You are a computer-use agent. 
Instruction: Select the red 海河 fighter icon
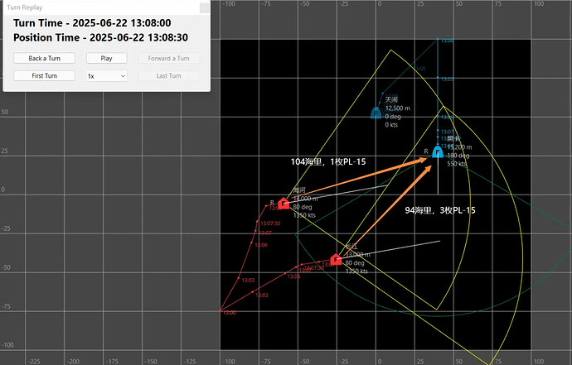[284, 204]
